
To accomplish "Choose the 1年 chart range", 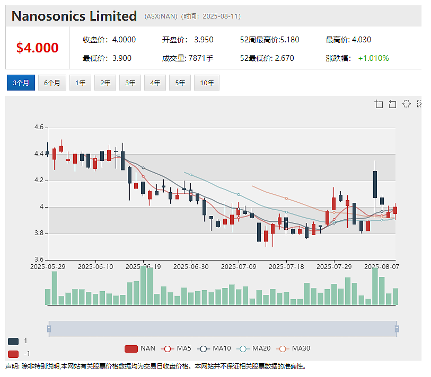I will tap(80, 83).
